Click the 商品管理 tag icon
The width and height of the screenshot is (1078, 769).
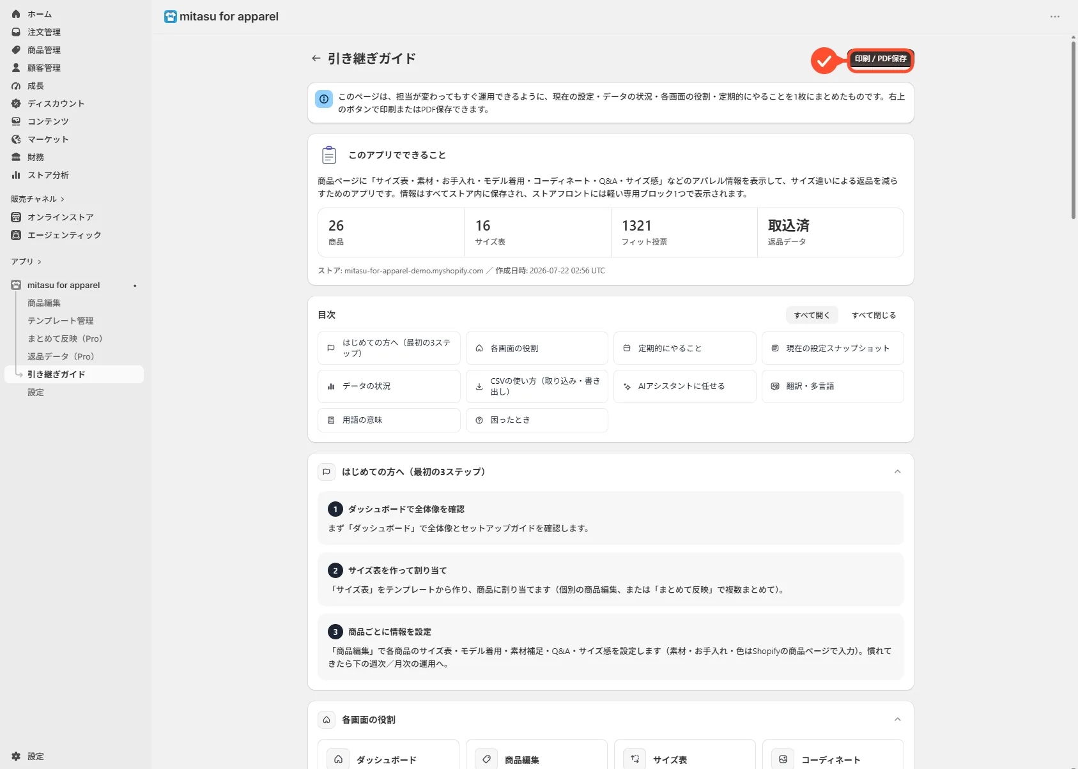[16, 50]
